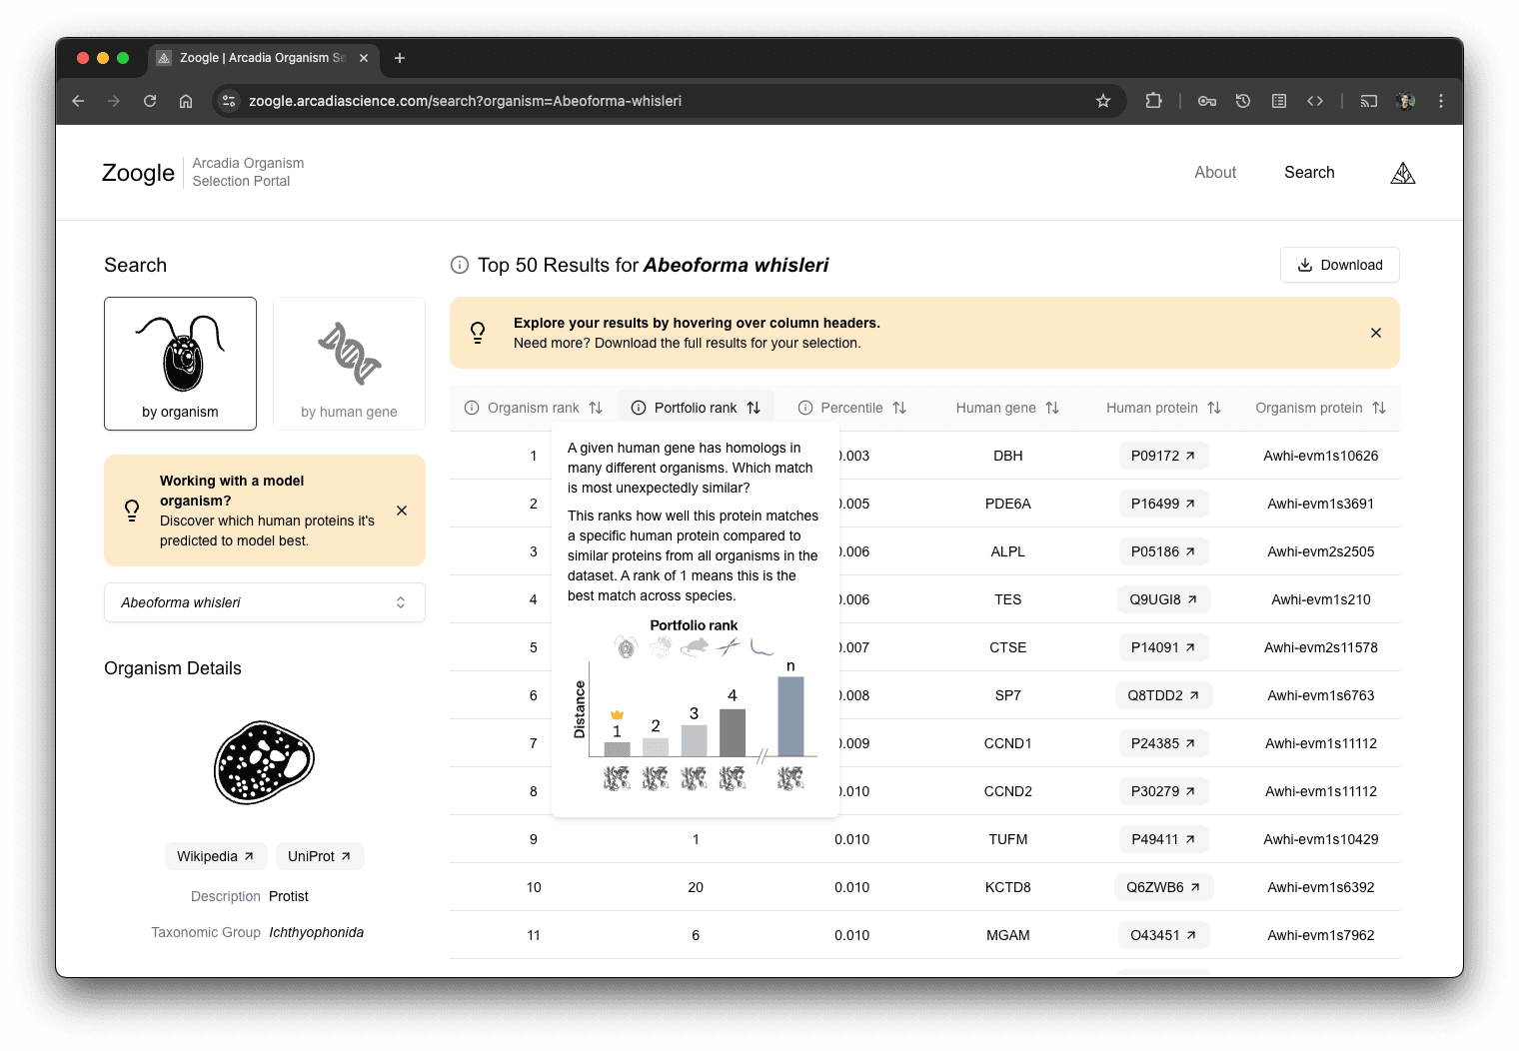Sort the Human protein column
The width and height of the screenshot is (1519, 1051).
pyautogui.click(x=1214, y=408)
